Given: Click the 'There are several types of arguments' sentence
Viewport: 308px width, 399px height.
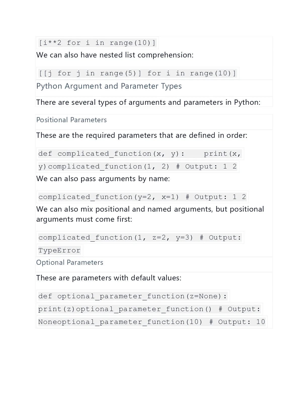Looking at the screenshot, I should 148,102.
